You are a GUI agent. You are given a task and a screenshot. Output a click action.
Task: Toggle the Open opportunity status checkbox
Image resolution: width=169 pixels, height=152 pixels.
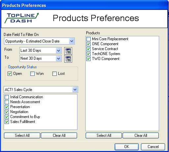10,74
